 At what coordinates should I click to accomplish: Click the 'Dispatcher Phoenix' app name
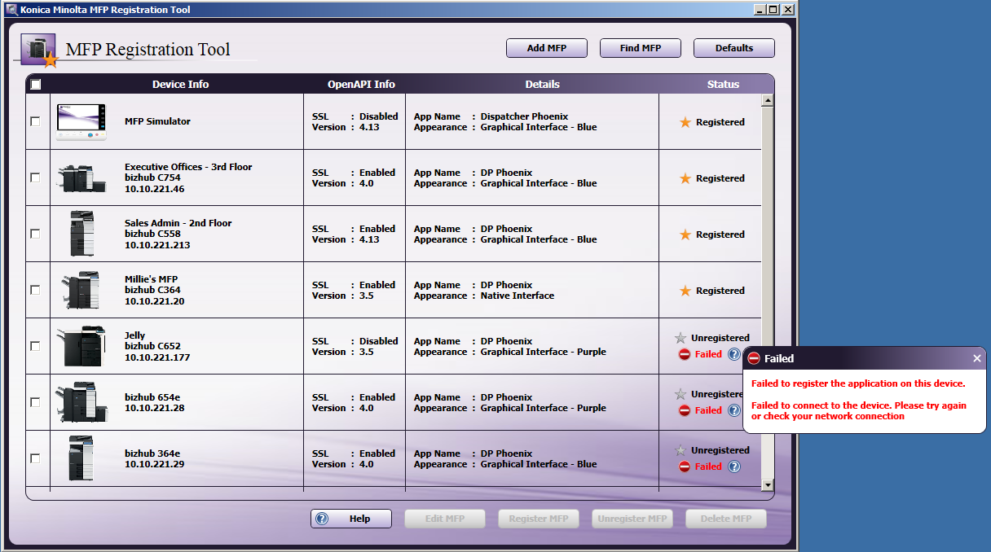pos(524,116)
